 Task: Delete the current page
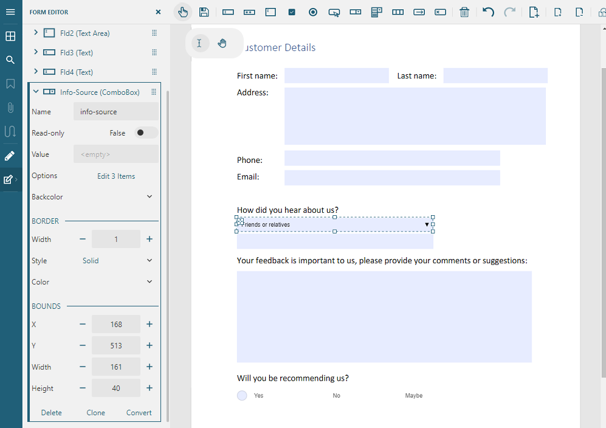pos(579,12)
